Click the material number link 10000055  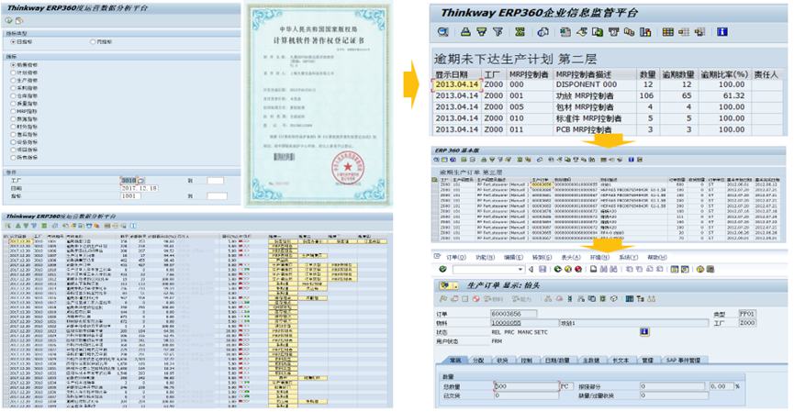click(507, 323)
